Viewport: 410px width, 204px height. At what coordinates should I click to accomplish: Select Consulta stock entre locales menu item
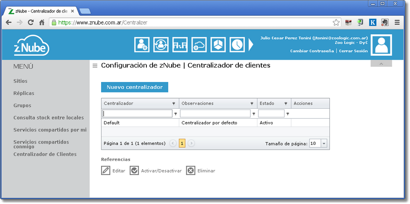click(x=49, y=117)
